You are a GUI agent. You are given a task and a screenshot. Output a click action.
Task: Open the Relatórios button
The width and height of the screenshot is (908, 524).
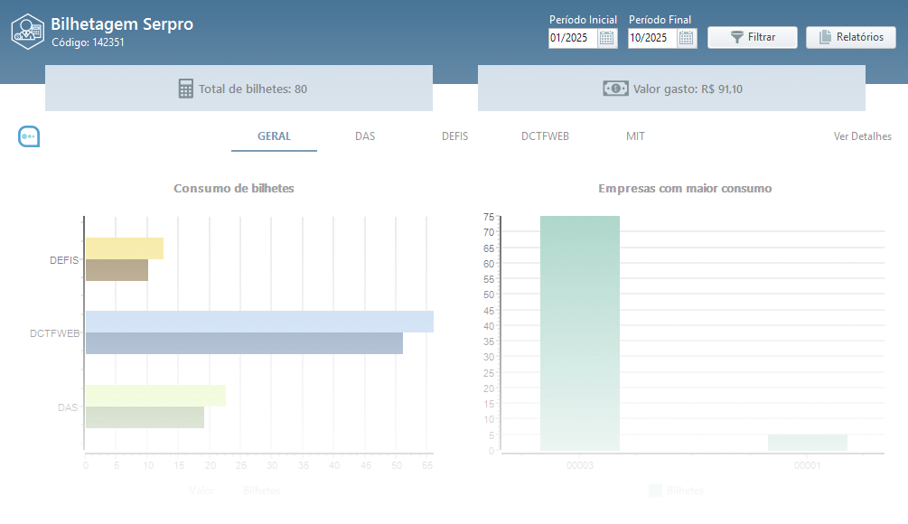click(x=850, y=38)
